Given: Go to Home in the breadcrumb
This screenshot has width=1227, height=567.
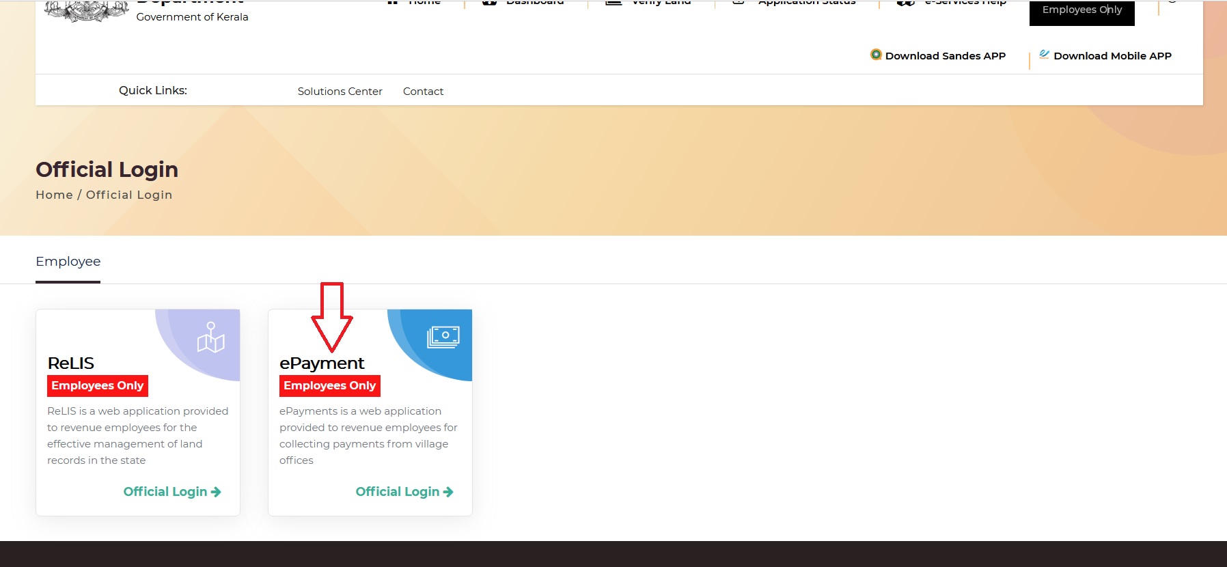Looking at the screenshot, I should [54, 195].
